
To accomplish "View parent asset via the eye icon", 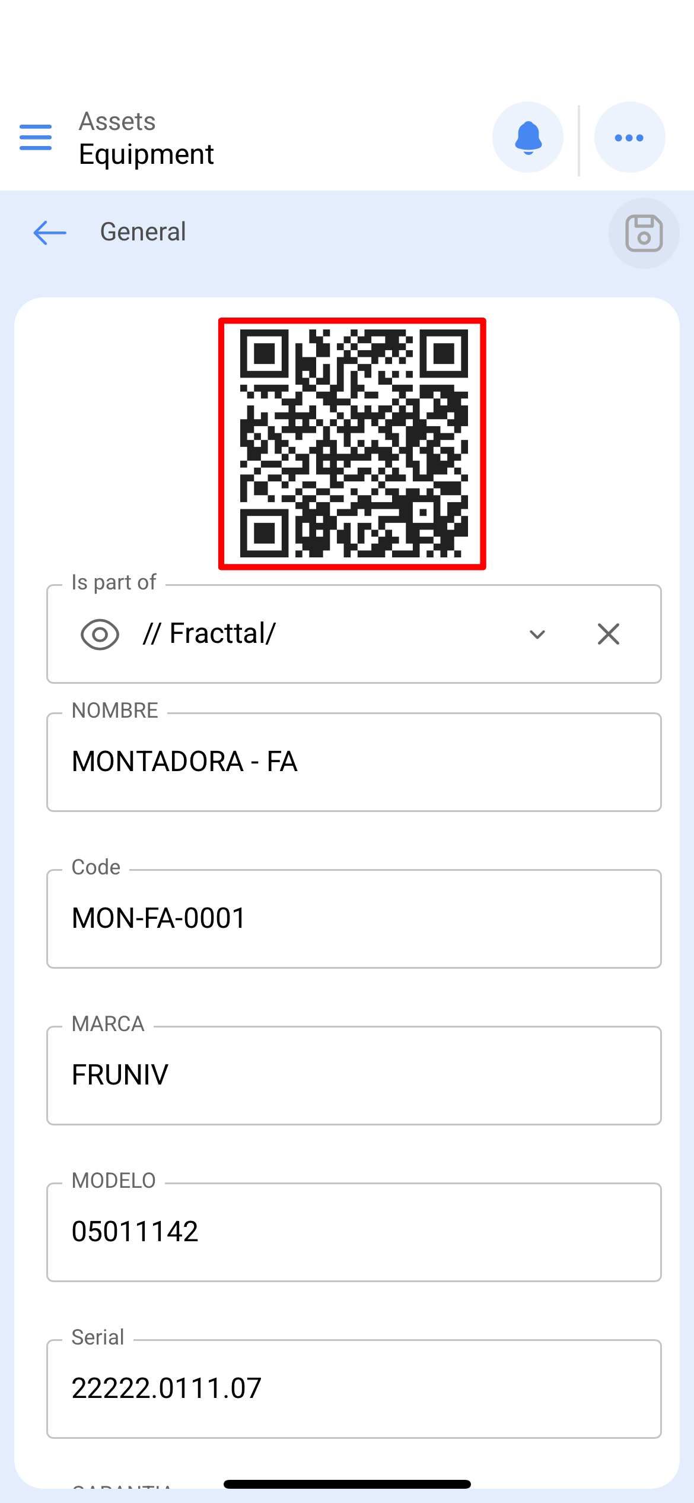I will click(x=100, y=634).
